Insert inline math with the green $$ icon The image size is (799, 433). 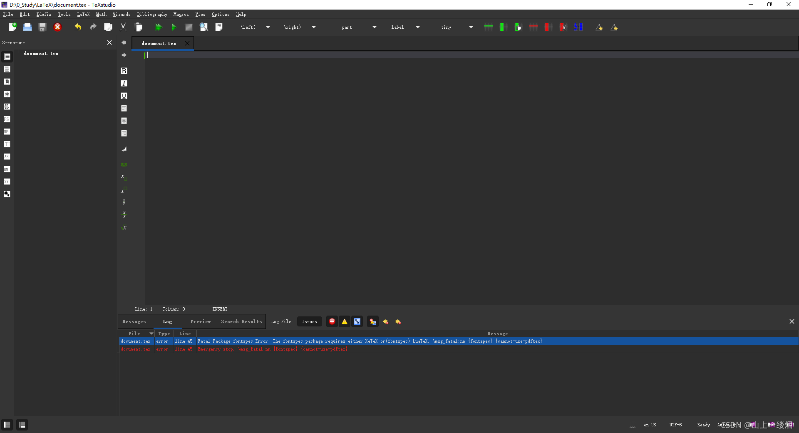coord(124,165)
